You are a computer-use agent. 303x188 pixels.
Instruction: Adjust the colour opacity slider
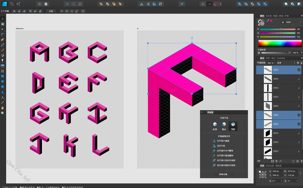[x=276, y=53]
